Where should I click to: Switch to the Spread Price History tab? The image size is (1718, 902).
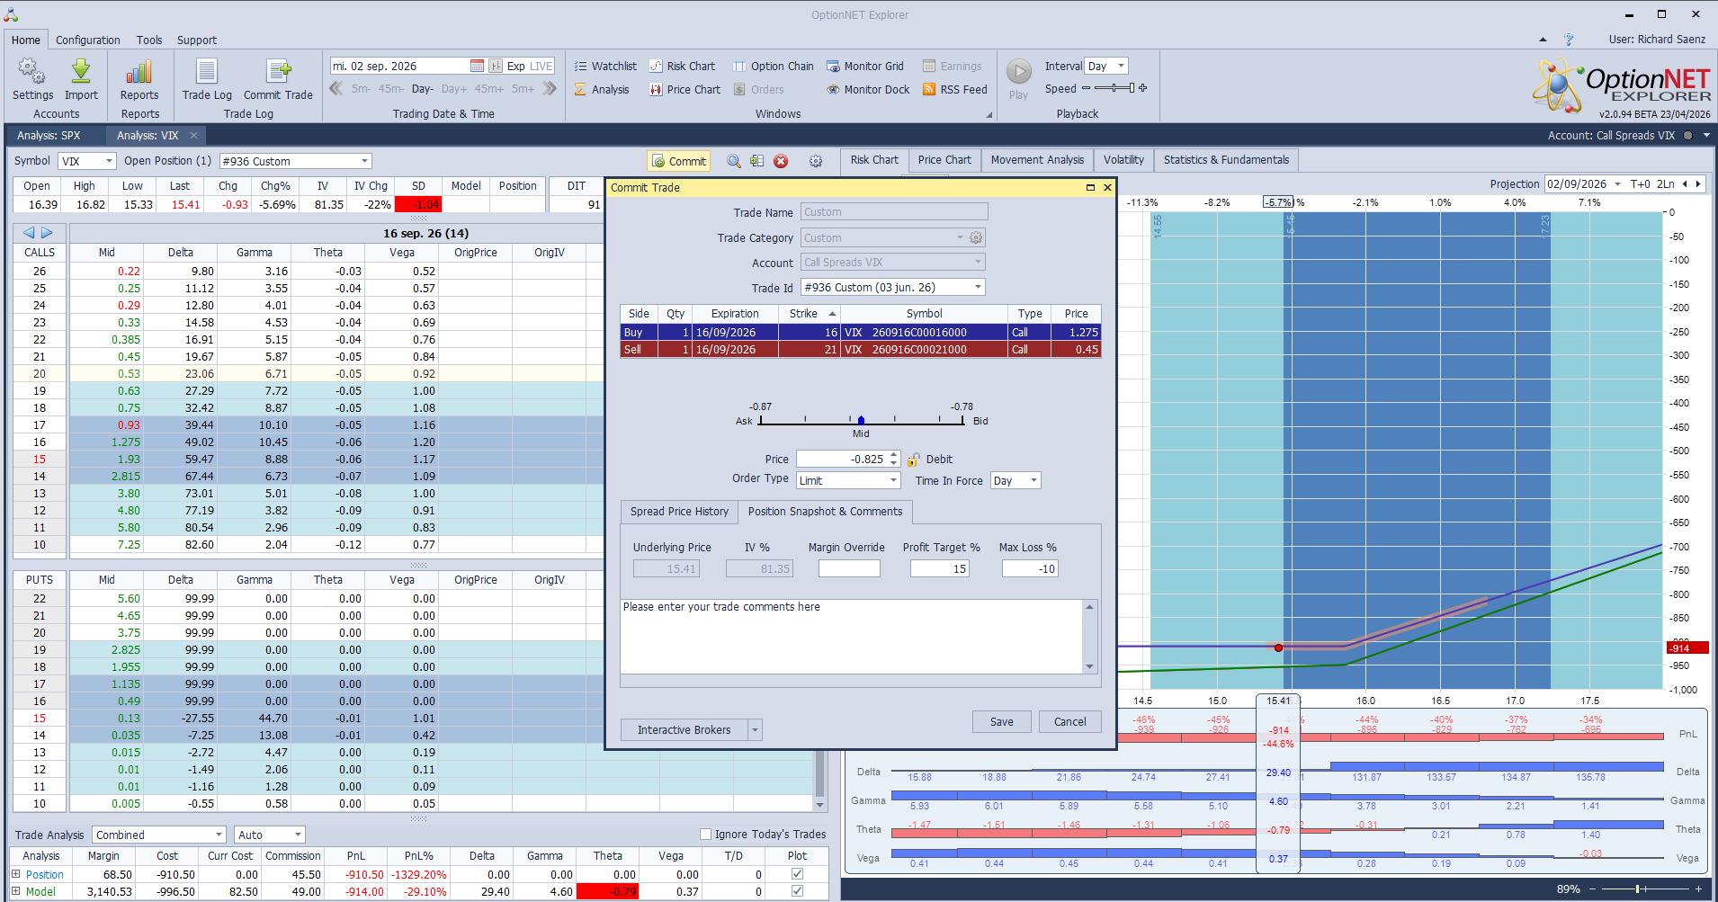tap(679, 512)
